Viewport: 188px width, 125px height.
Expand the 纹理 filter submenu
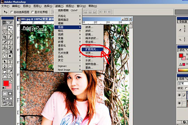68,42
